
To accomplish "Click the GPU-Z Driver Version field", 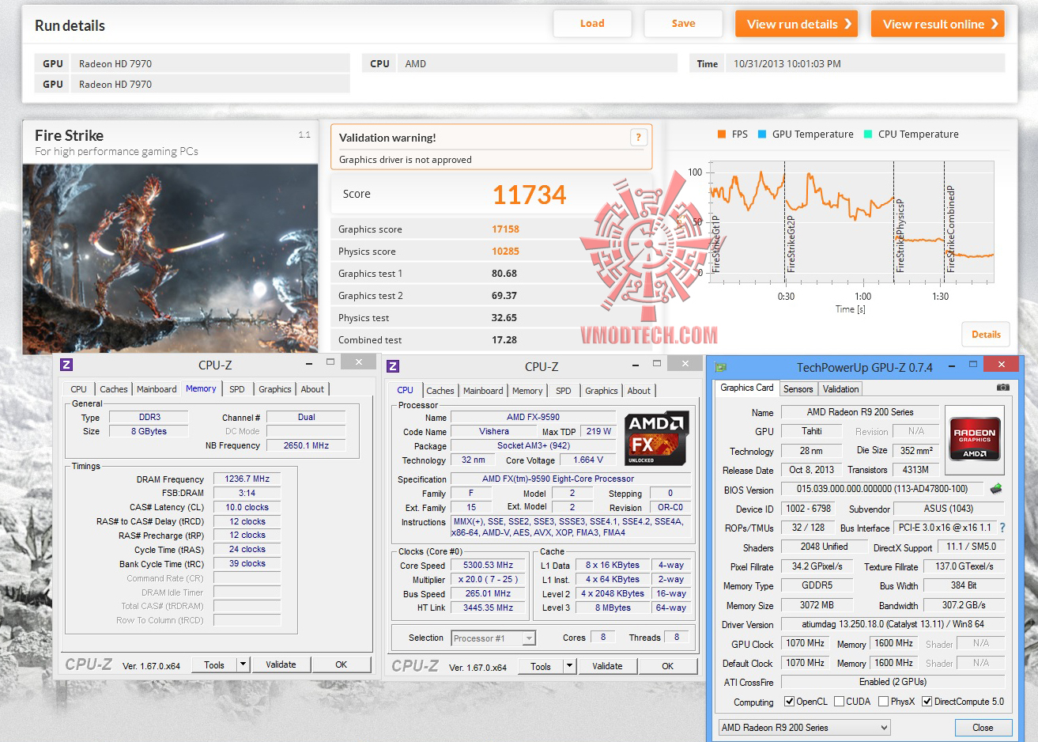I will (x=893, y=624).
